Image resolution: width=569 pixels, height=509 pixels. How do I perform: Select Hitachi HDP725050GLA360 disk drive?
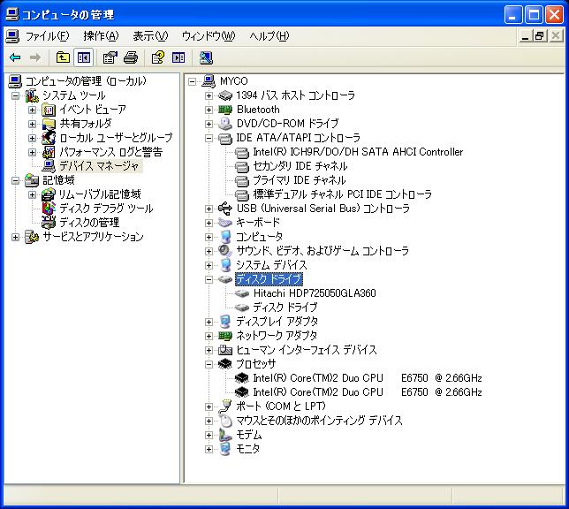click(x=315, y=293)
